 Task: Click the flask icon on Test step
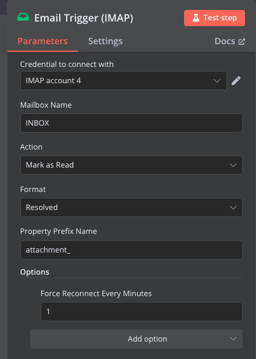[196, 18]
